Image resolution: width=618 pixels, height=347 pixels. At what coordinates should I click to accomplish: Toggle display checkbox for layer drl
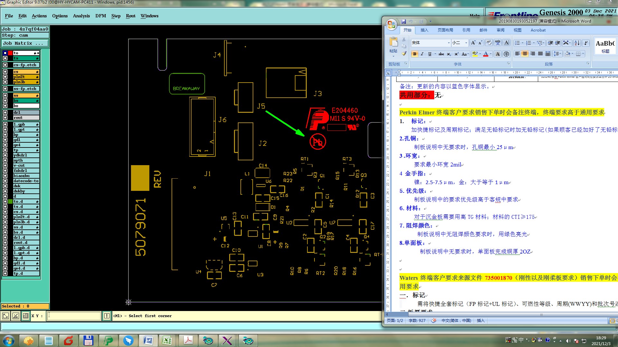pos(5,112)
